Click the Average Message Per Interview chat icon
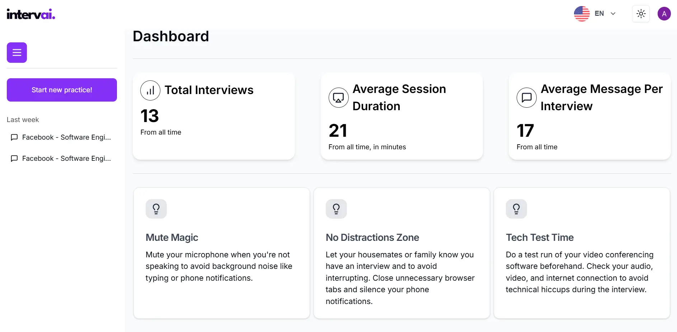 [x=526, y=98]
